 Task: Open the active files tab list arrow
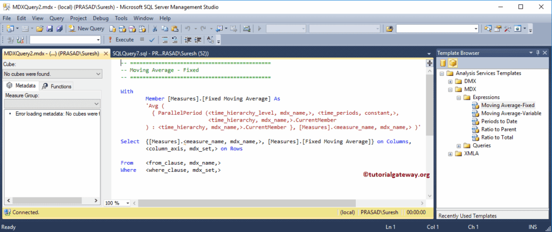pos(429,53)
